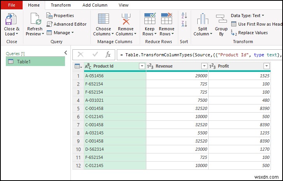
Task: Open the table menu icon in grid corner
Action: tap(78, 66)
